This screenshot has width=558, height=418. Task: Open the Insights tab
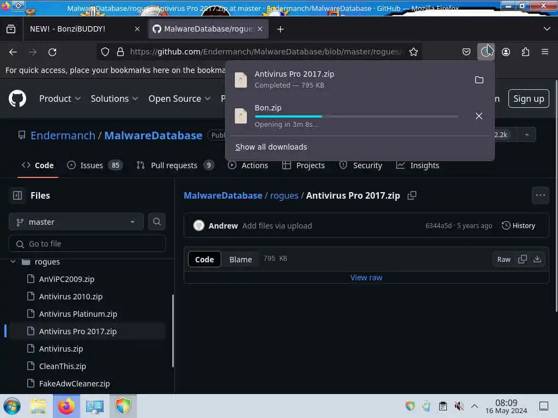click(418, 165)
